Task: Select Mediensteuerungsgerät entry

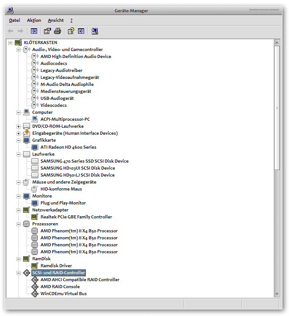Action: (66, 91)
